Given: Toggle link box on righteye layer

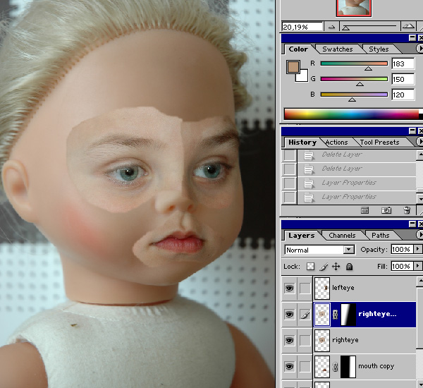Looking at the screenshot, I should (x=305, y=341).
